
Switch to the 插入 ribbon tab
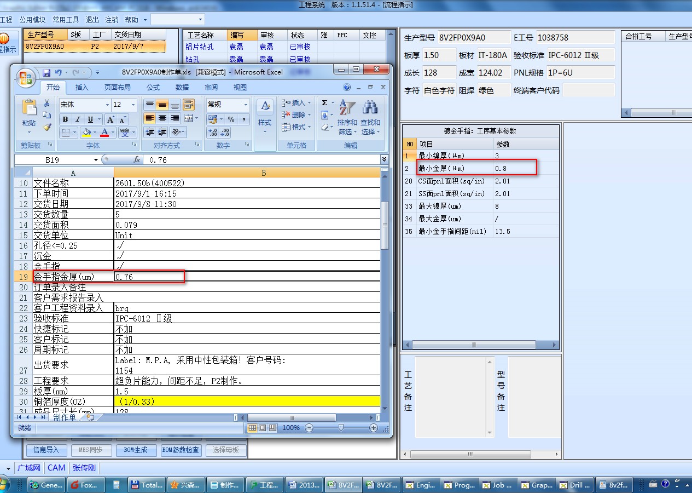tap(82, 87)
